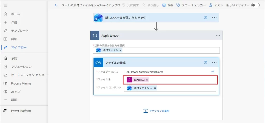
Task: Remove the 添付ファイル token
Action: coord(120,50)
